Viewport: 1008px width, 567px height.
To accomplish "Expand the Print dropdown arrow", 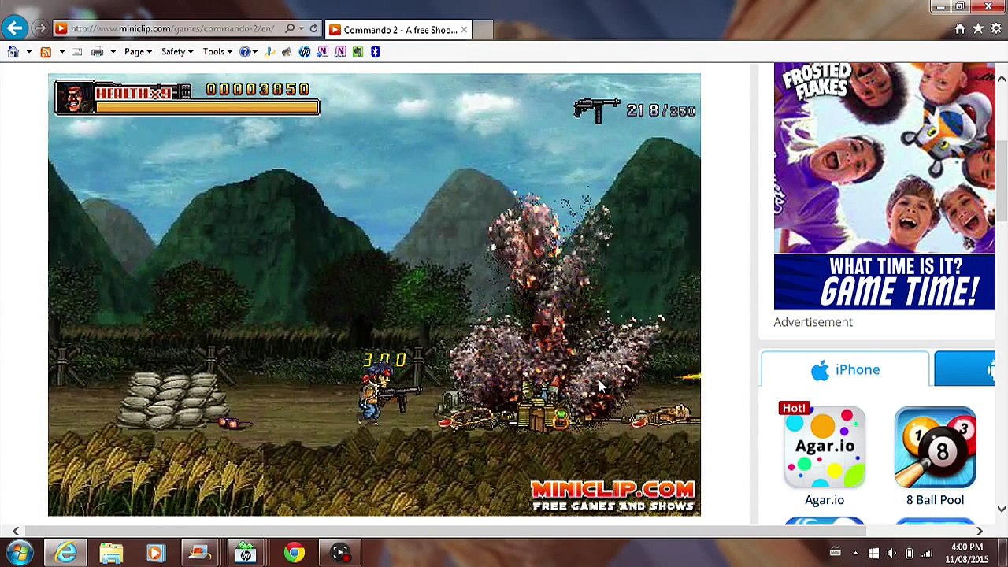I will pyautogui.click(x=113, y=52).
